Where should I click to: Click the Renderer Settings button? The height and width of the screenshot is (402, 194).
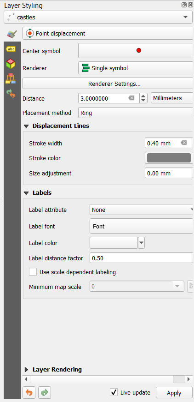click(x=108, y=84)
